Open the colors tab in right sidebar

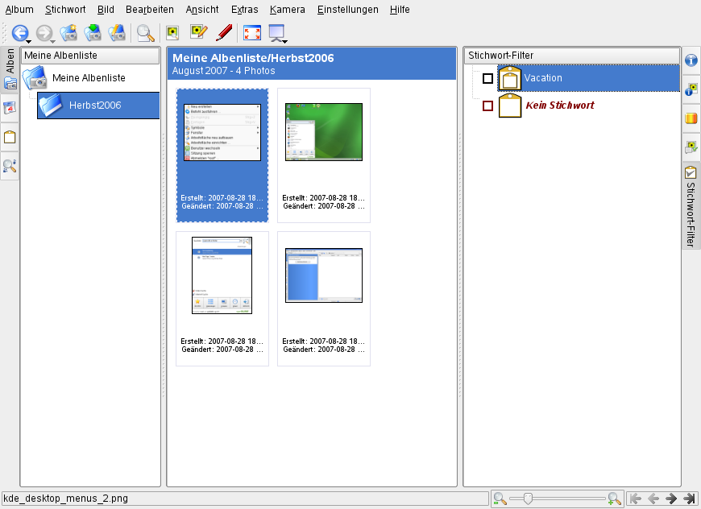pyautogui.click(x=691, y=118)
